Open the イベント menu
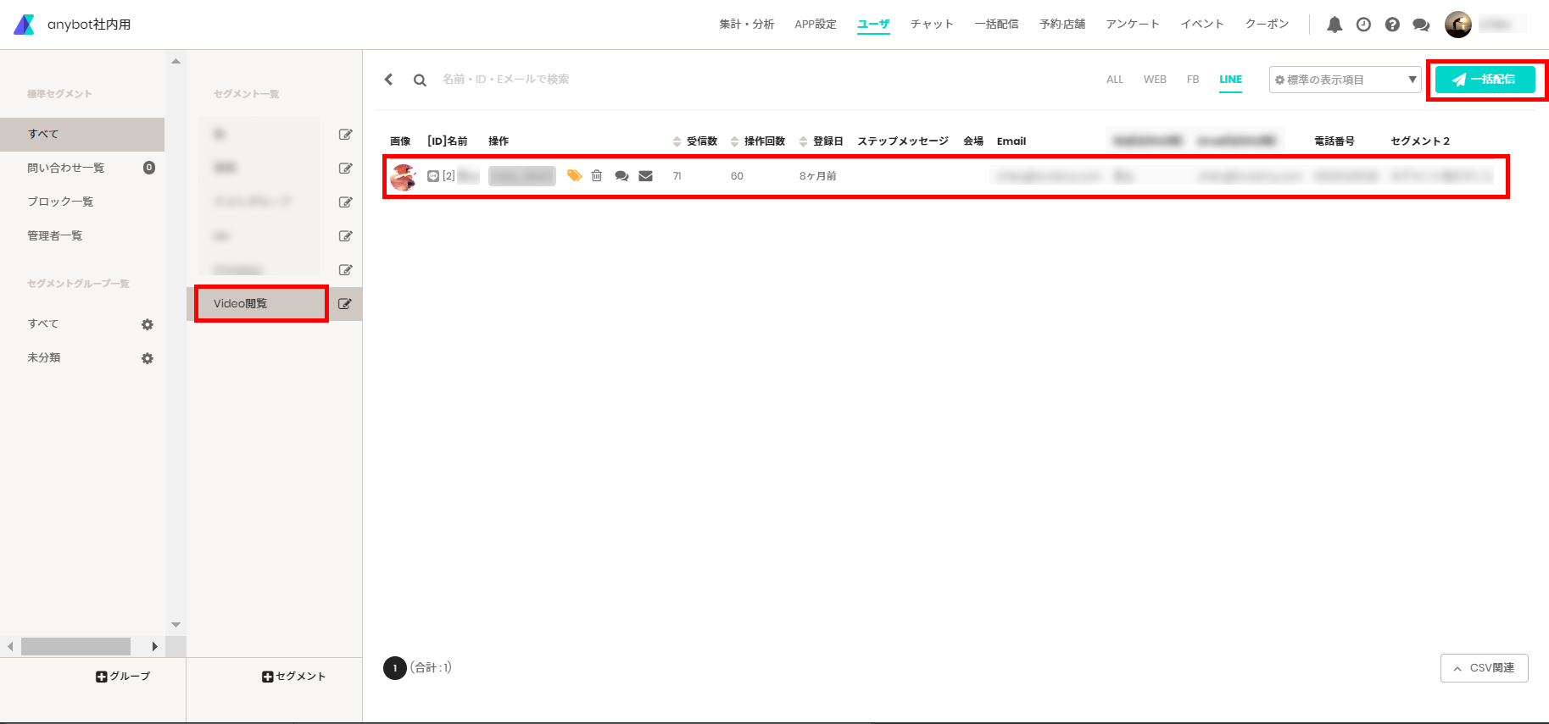The height and width of the screenshot is (724, 1549). pos(1202,25)
